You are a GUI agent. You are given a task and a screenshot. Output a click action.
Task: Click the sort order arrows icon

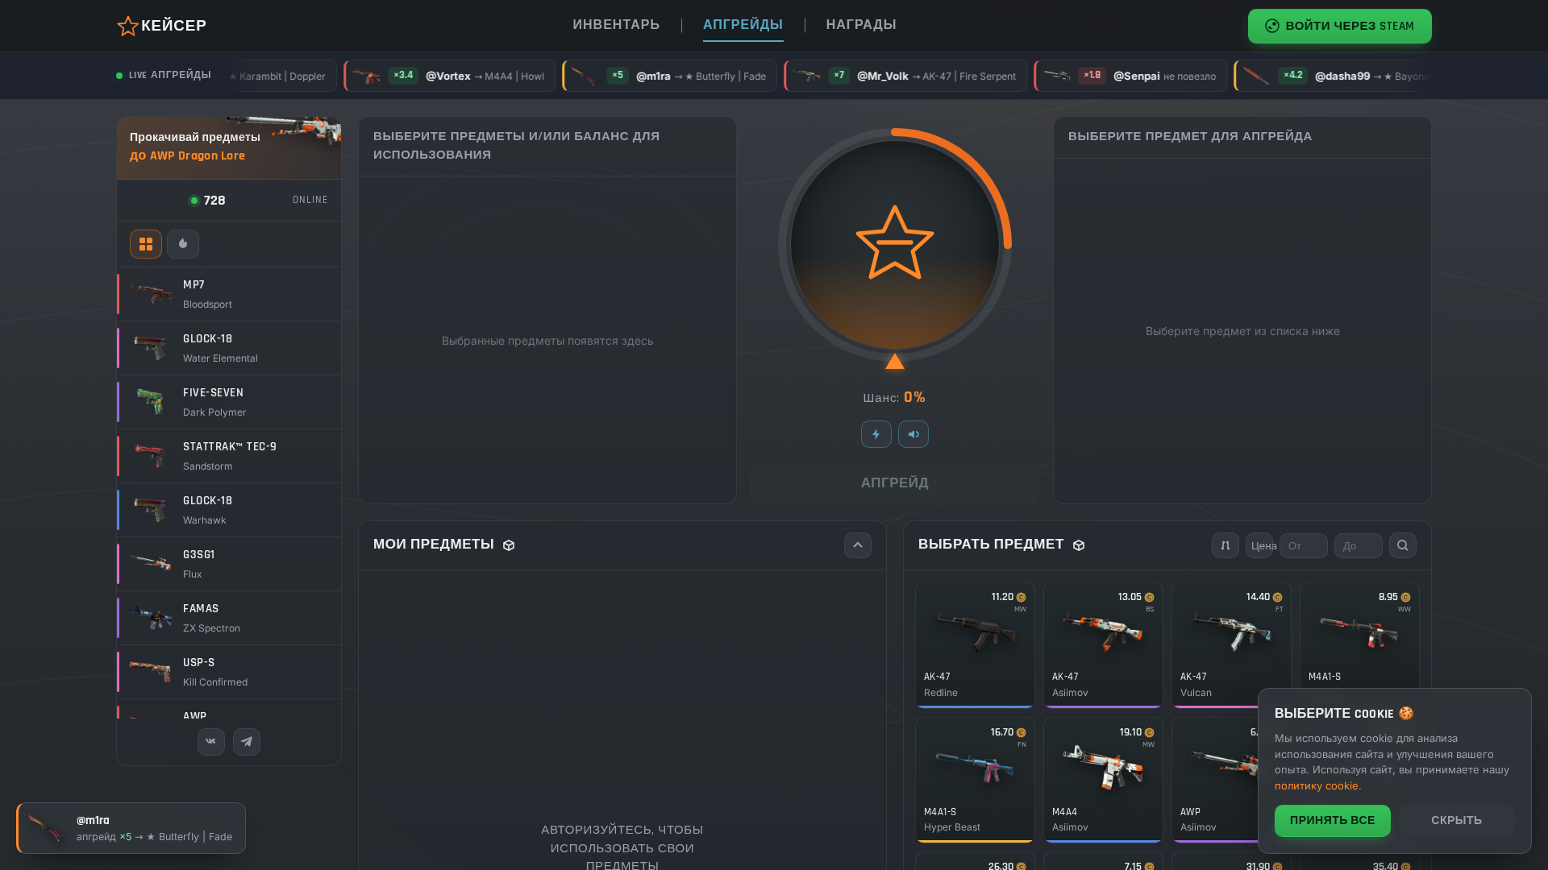click(1225, 545)
